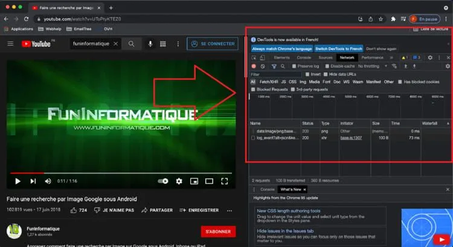Open DevTools settings gear
This screenshot has width=453, height=247.
point(430,57)
